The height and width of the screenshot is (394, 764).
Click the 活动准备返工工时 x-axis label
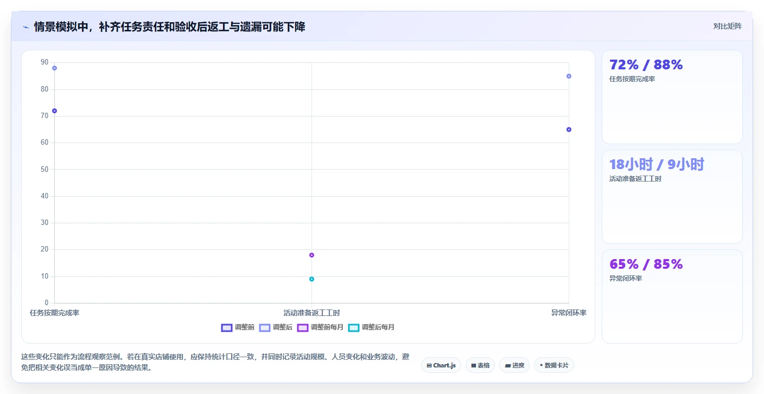coord(311,313)
